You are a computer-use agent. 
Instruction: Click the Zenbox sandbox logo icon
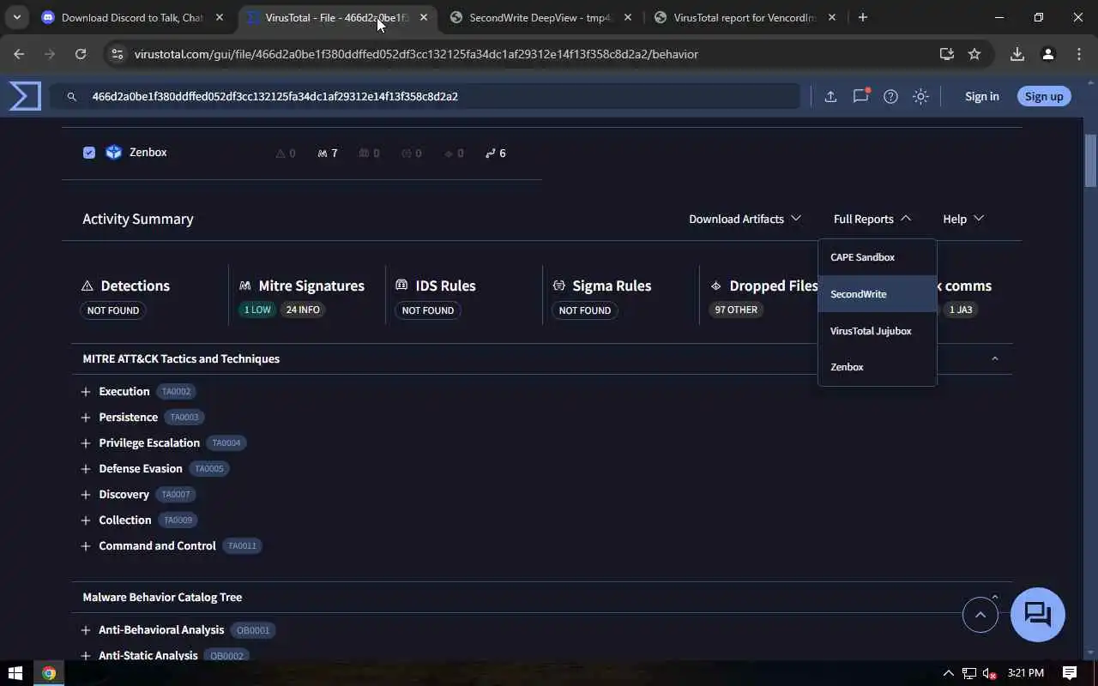(113, 153)
